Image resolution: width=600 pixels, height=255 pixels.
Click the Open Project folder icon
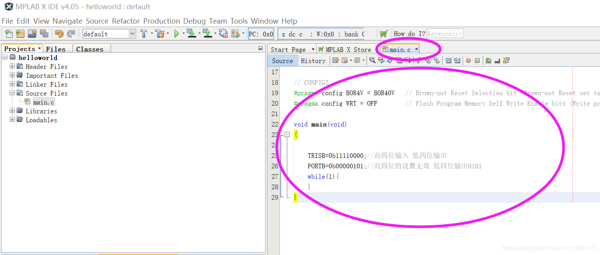pos(32,34)
